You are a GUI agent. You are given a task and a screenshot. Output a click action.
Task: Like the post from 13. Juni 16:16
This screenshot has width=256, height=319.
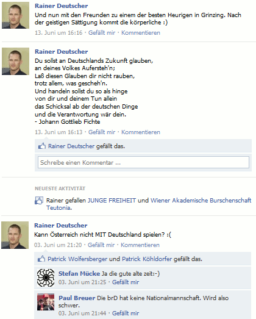[102, 33]
